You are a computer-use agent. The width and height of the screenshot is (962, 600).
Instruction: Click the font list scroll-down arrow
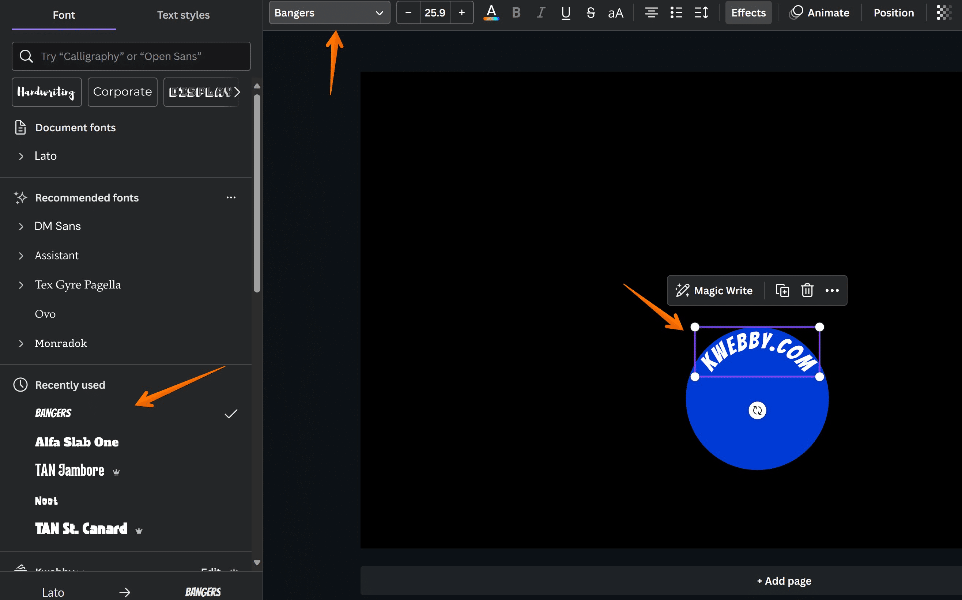pyautogui.click(x=257, y=562)
